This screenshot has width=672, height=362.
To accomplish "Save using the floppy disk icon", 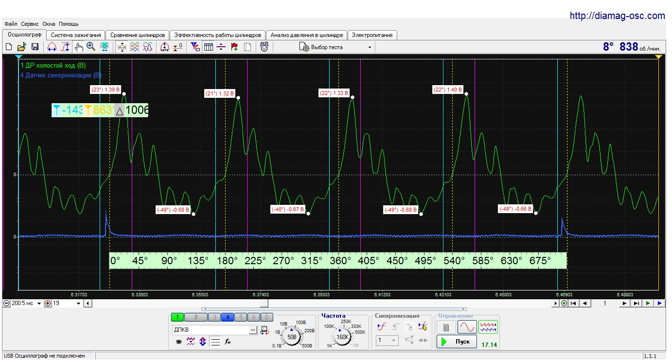I will (35, 47).
